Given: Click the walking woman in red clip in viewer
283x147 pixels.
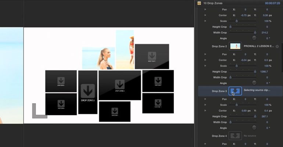Looking at the screenshot, I should click(125, 49).
